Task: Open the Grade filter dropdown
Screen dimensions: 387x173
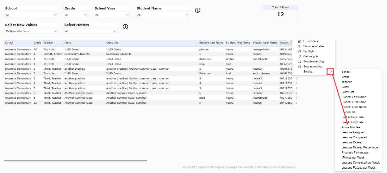Action: [76, 15]
